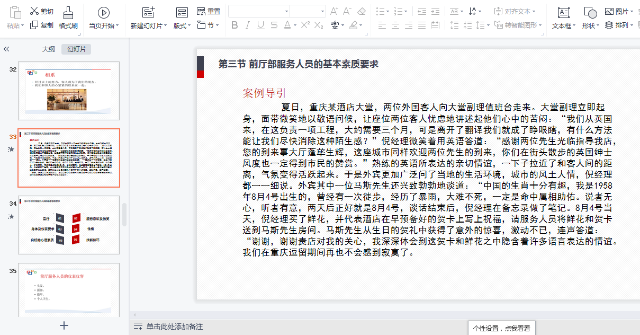The height and width of the screenshot is (335, 640).
Task: Open the font name dropdown
Action: (286, 11)
